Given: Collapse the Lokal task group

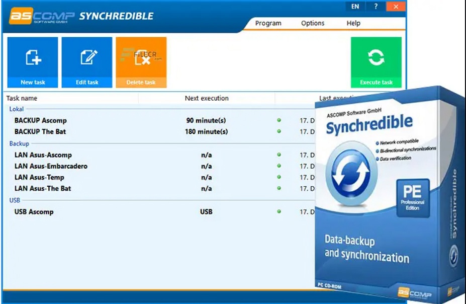Looking at the screenshot, I should point(17,109).
